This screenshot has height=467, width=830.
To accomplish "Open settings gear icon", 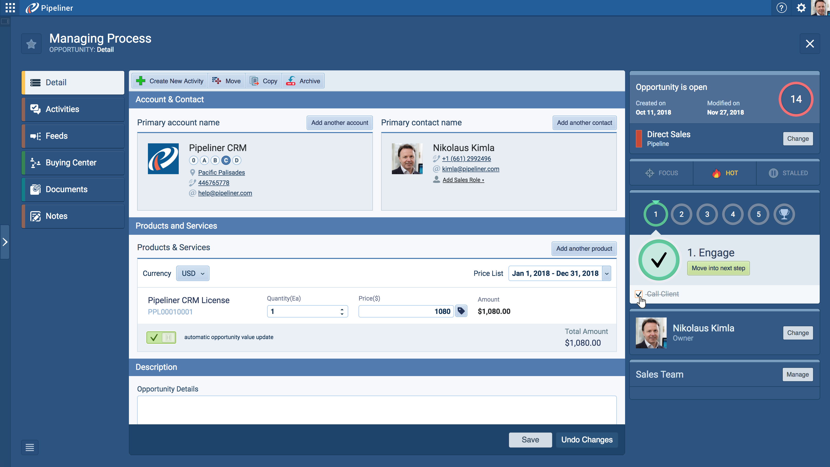I will click(x=801, y=8).
